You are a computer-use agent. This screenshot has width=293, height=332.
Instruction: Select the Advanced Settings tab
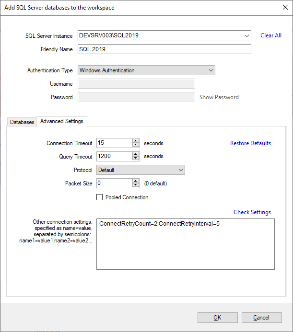[x=62, y=121]
